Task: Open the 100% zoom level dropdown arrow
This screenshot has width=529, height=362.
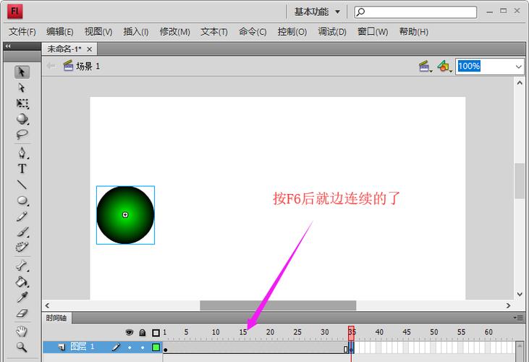Action: 519,67
